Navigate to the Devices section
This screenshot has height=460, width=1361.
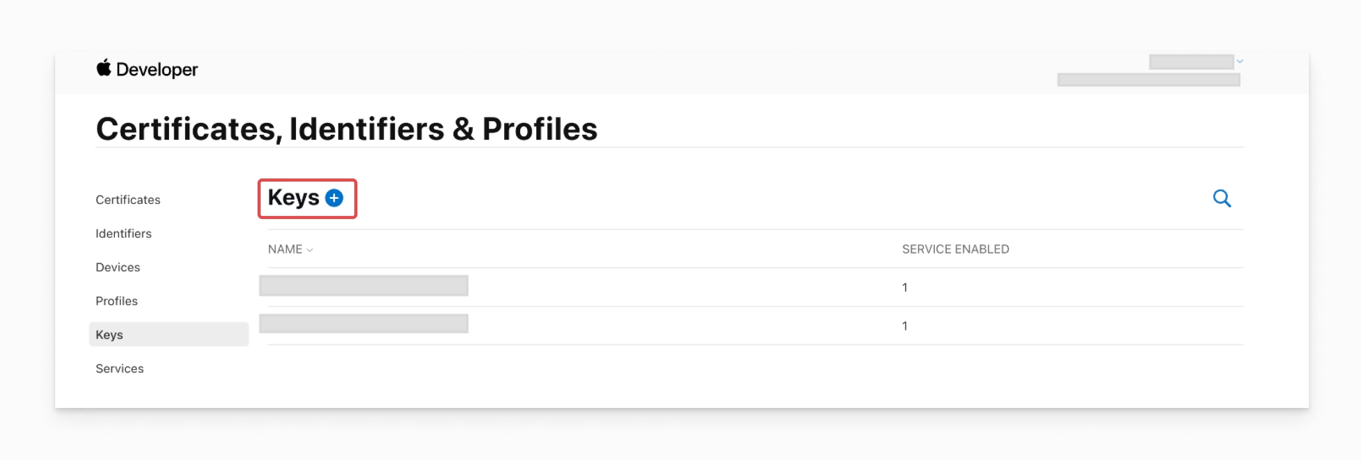pyautogui.click(x=117, y=267)
